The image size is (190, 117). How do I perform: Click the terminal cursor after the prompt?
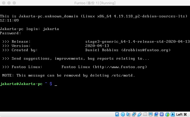click(x=56, y=85)
